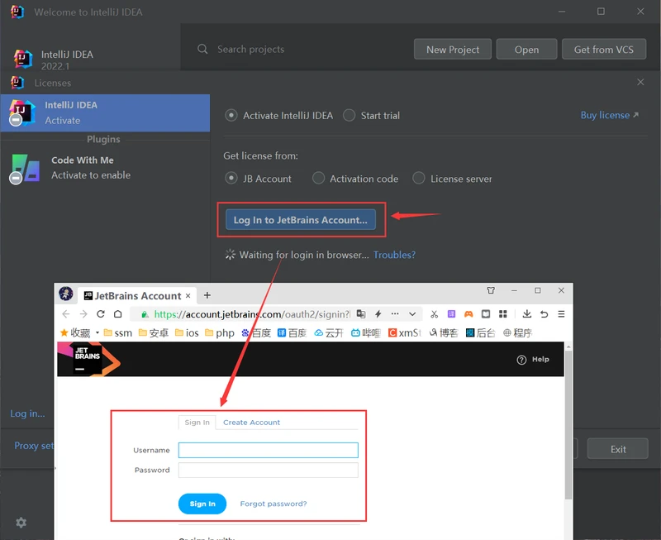661x540 pixels.
Task: Click the scissors screenshot icon in browser toolbar
Action: click(x=434, y=314)
